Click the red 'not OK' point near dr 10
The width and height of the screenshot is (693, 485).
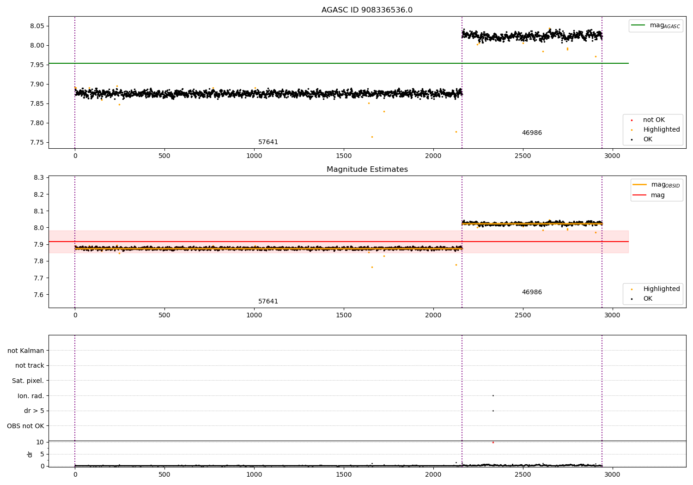pos(493,443)
